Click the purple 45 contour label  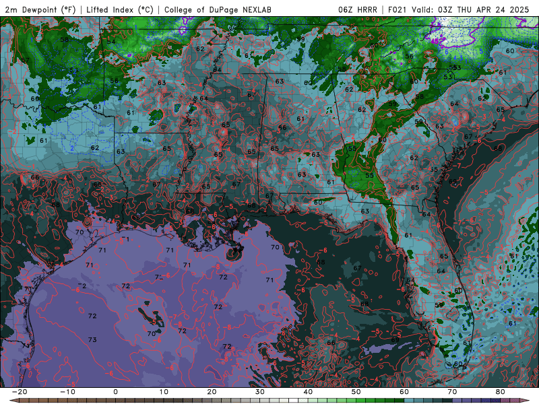click(435, 41)
